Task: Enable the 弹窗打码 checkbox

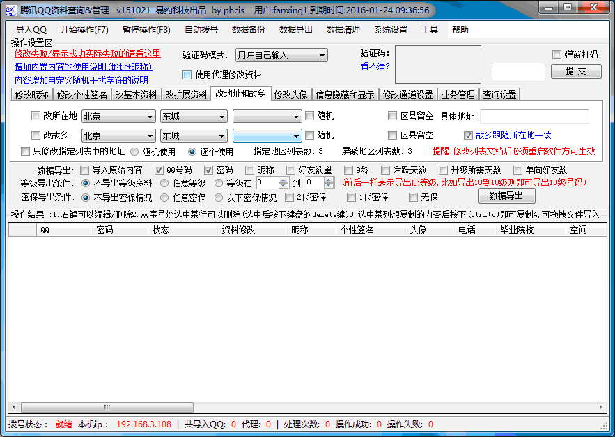Action: point(556,54)
